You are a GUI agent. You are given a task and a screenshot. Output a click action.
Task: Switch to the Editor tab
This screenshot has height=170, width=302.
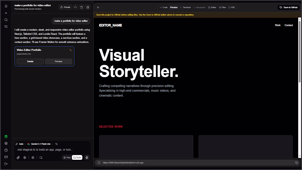pos(212,7)
